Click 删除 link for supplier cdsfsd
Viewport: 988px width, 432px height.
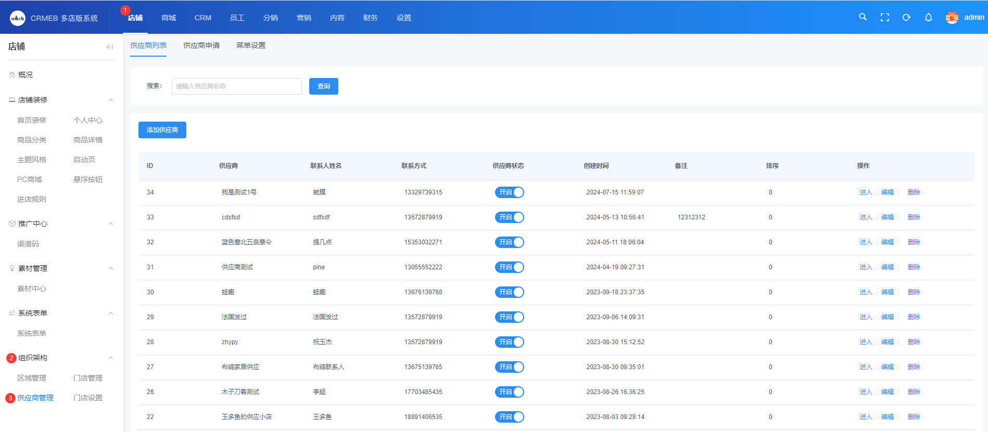tap(914, 217)
